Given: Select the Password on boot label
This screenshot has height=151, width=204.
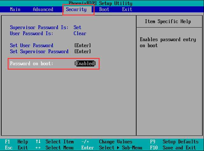Looking at the screenshot, I should [32, 64].
